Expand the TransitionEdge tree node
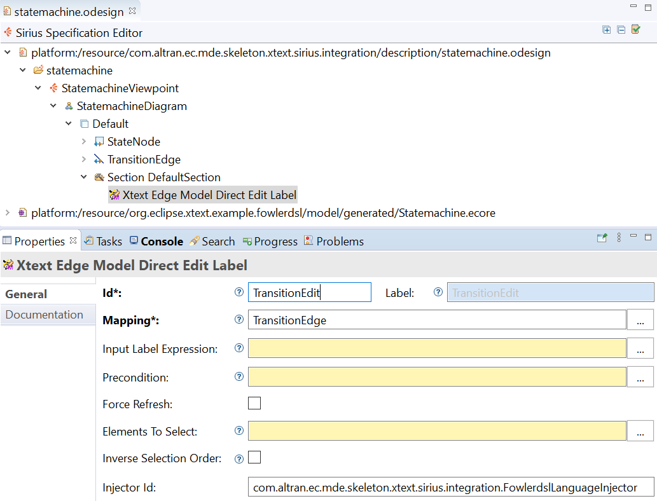657x501 pixels. tap(84, 159)
